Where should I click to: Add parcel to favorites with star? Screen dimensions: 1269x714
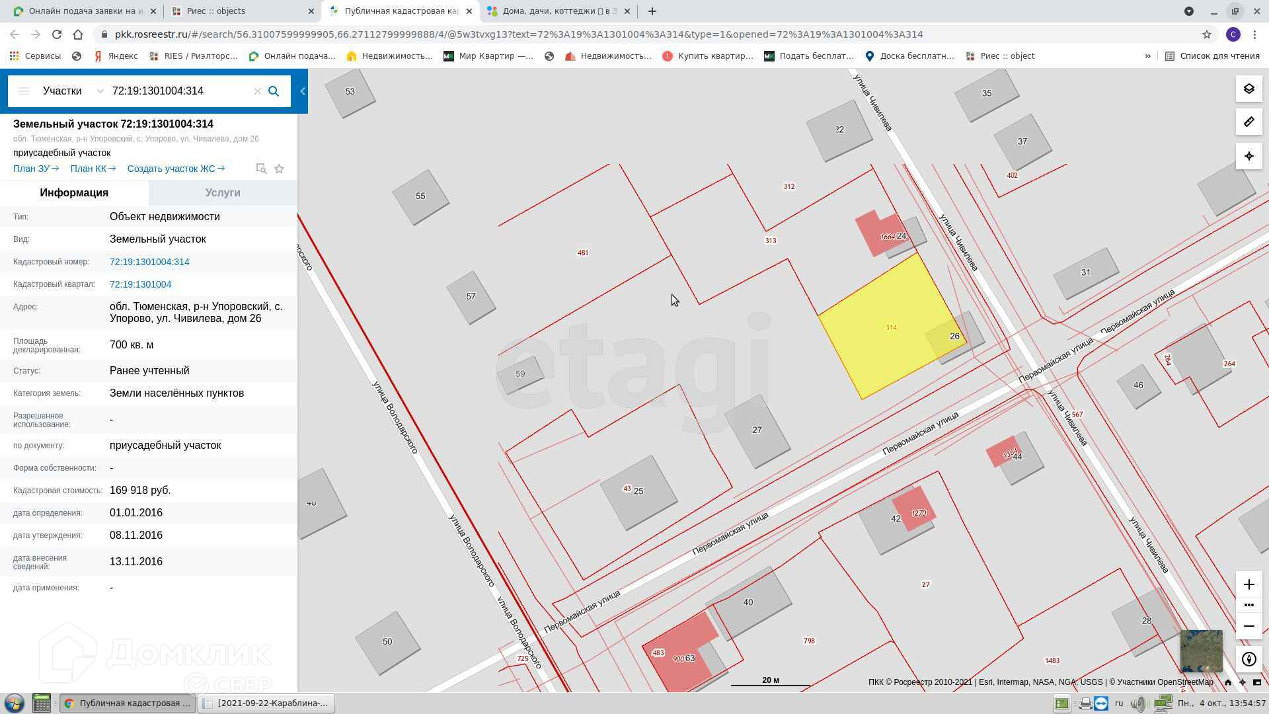pyautogui.click(x=279, y=169)
